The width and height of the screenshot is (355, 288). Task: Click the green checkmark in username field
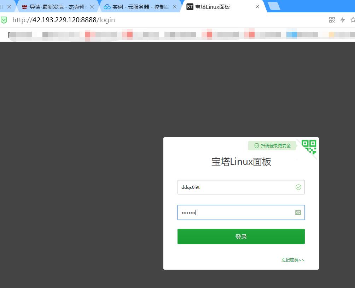pyautogui.click(x=298, y=187)
